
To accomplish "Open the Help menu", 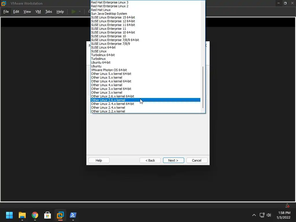I will [x=60, y=12].
